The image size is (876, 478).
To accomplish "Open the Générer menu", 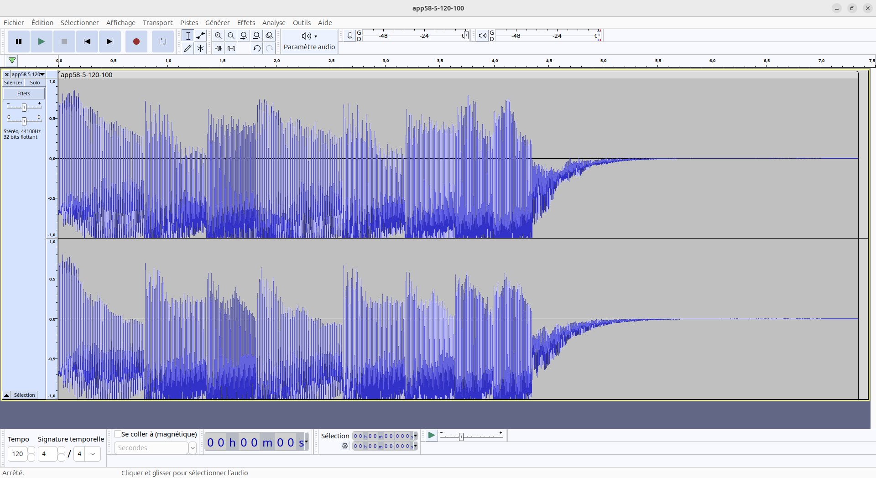I will (x=217, y=23).
